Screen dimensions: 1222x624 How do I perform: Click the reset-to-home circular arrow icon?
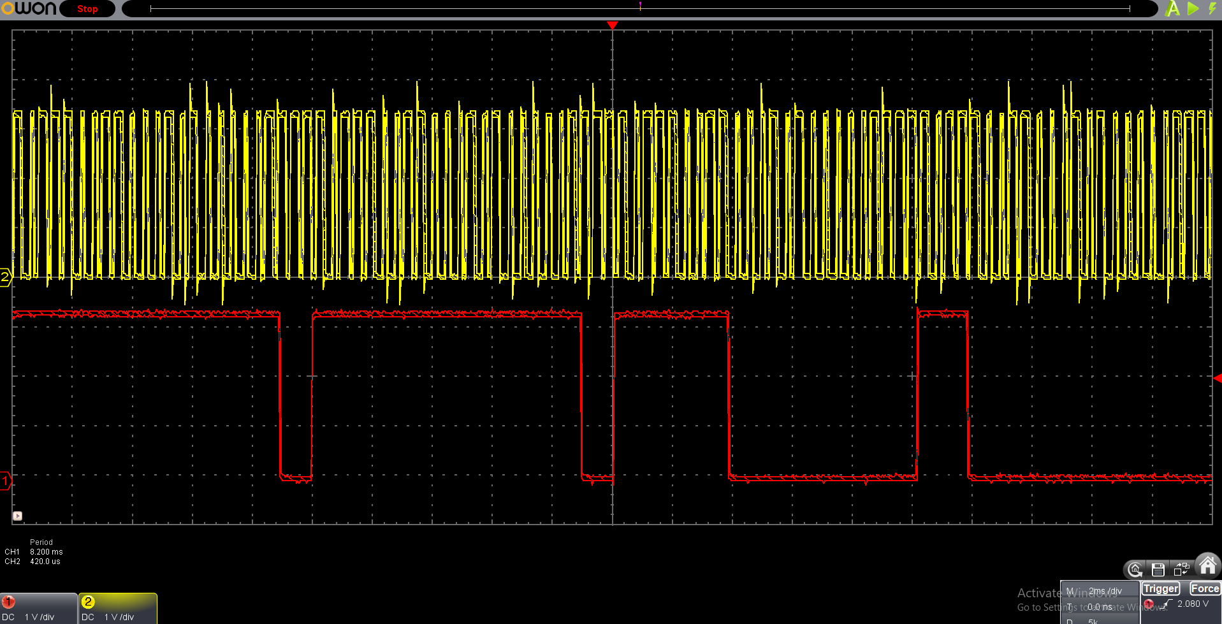click(x=1135, y=570)
